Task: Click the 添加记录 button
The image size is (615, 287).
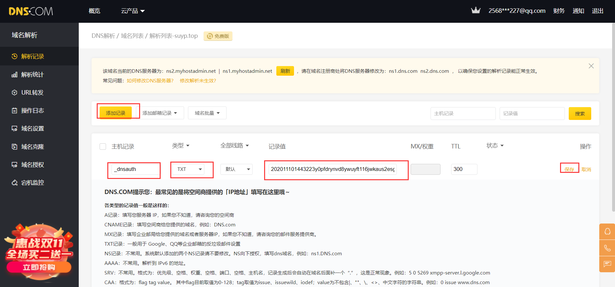Action: [x=116, y=113]
